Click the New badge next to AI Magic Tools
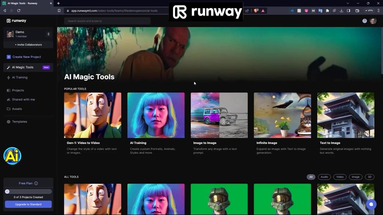 point(46,67)
